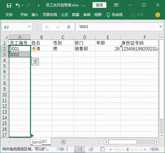165x153 pixels.
Task: Open the Quick Analysis icon
Action: coord(35,61)
